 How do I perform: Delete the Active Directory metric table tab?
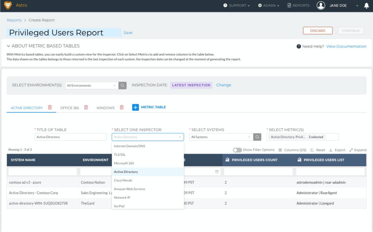50,107
